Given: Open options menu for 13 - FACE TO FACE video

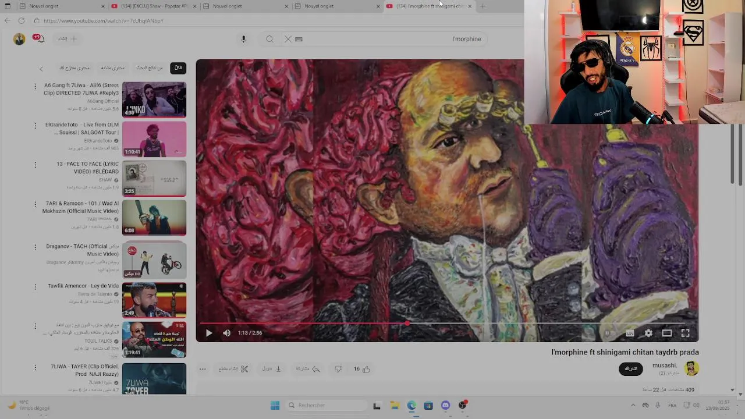Looking at the screenshot, I should point(35,165).
